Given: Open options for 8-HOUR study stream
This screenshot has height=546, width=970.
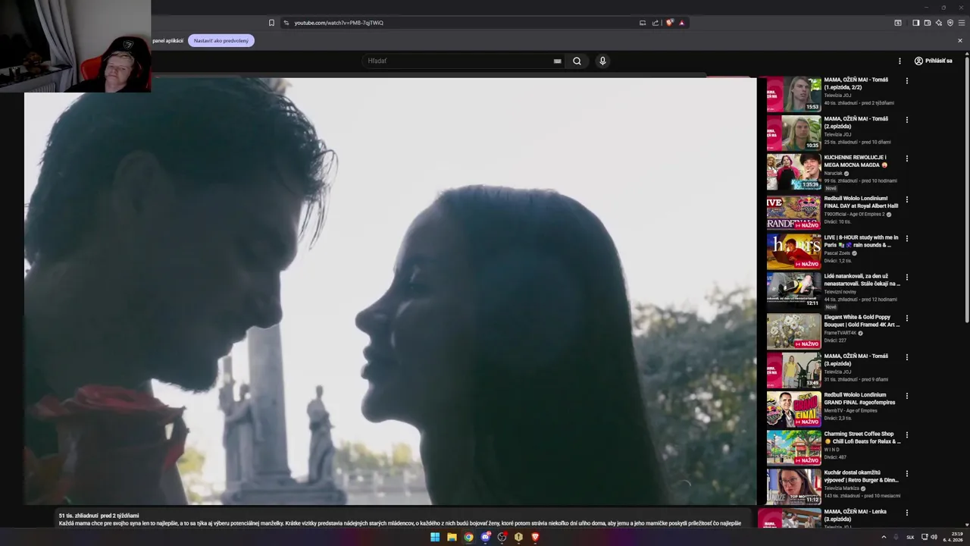Looking at the screenshot, I should tap(906, 238).
